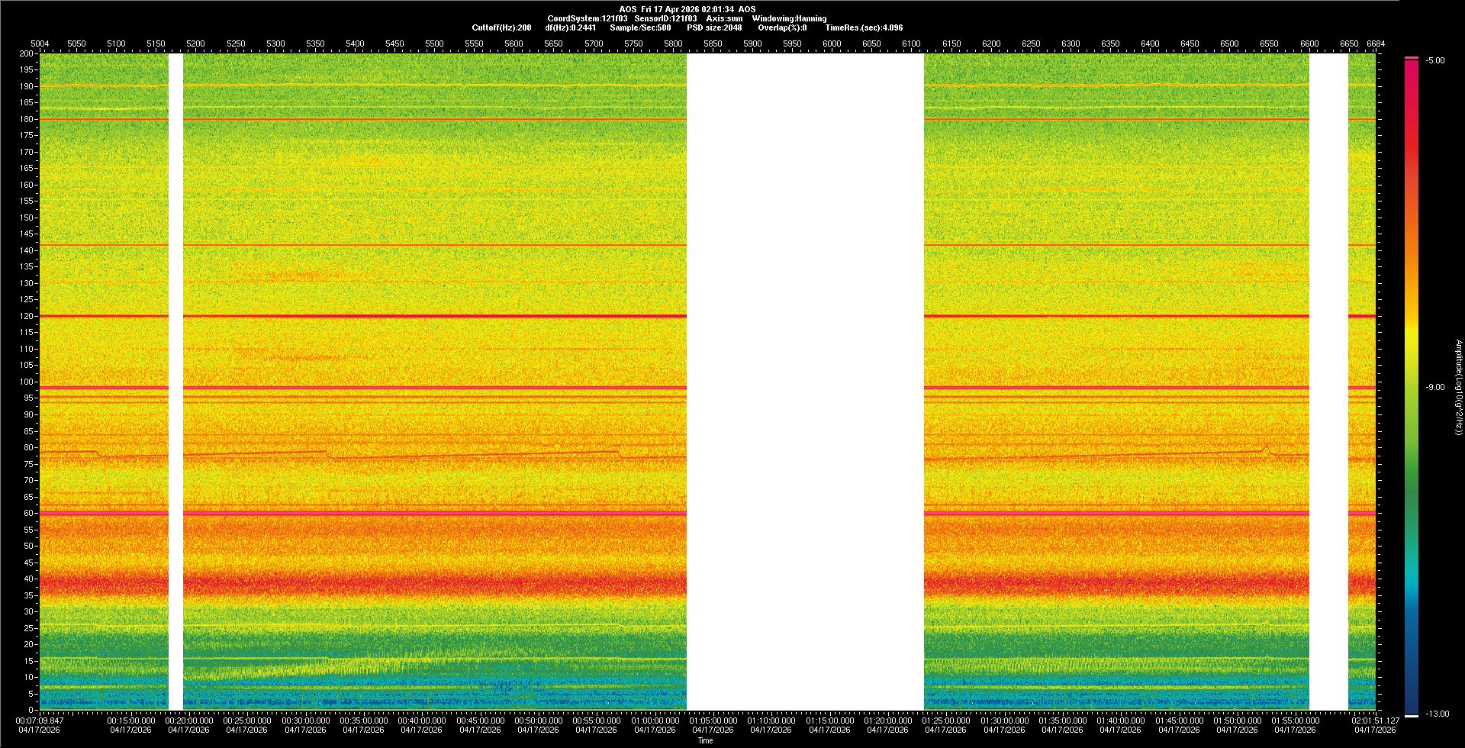Click the 100 Hz frequency axis tick

click(x=26, y=382)
